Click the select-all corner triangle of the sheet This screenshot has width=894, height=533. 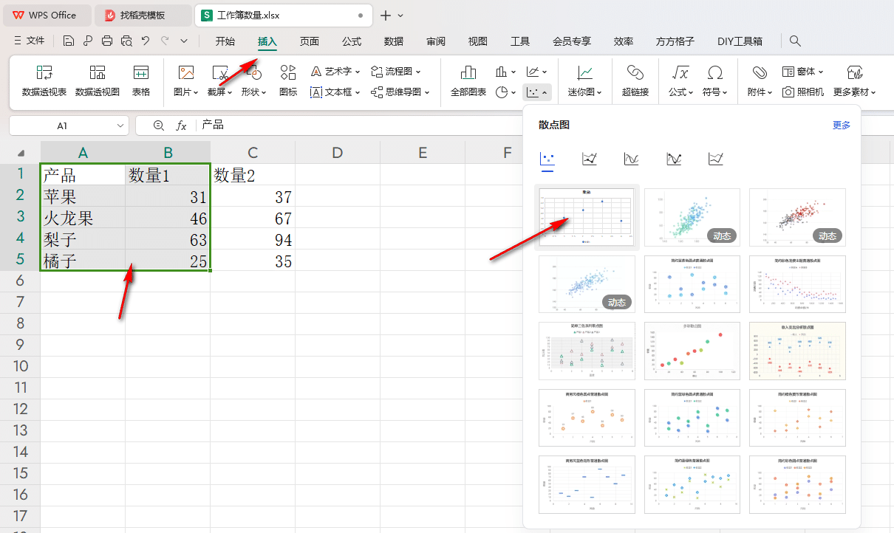click(21, 153)
